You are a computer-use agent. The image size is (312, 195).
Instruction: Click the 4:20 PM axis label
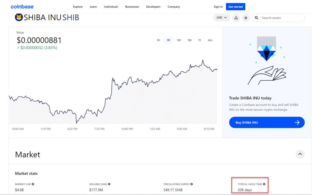pyautogui.click(x=73, y=129)
